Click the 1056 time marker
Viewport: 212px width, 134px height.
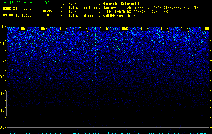click(124, 29)
